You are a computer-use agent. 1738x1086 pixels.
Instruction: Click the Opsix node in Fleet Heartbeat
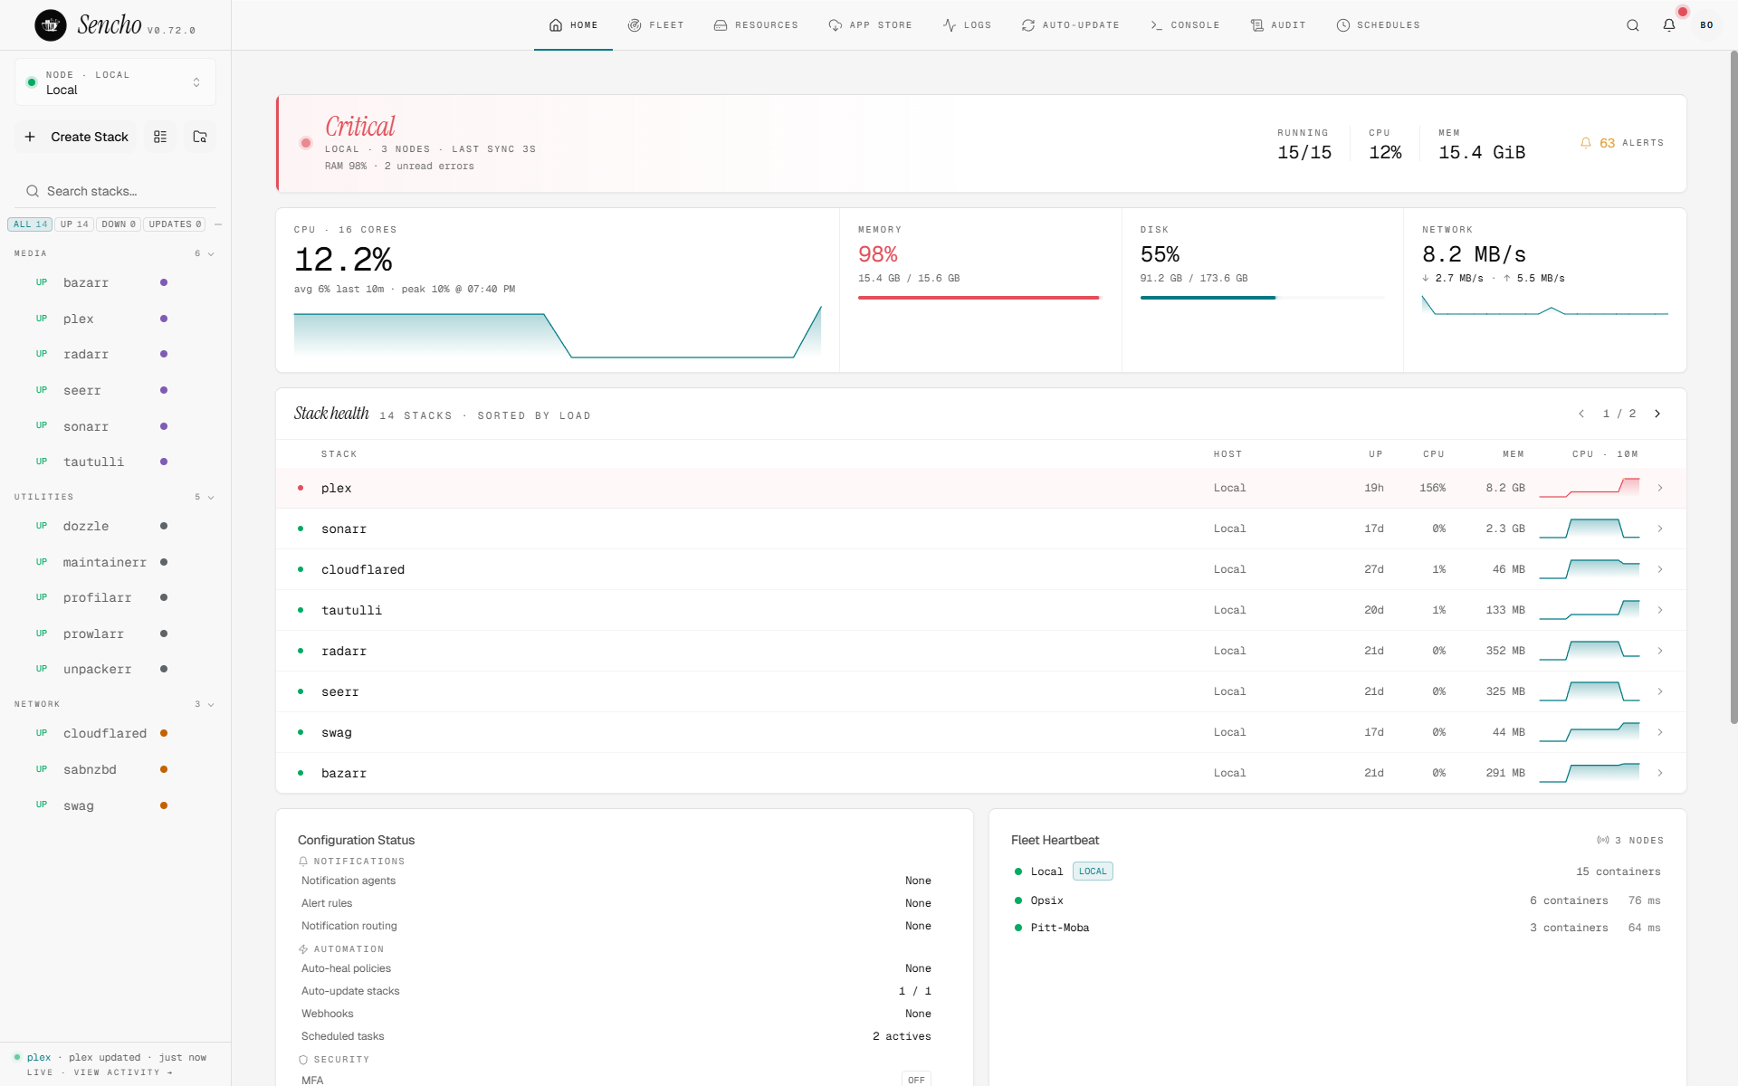pos(1337,900)
